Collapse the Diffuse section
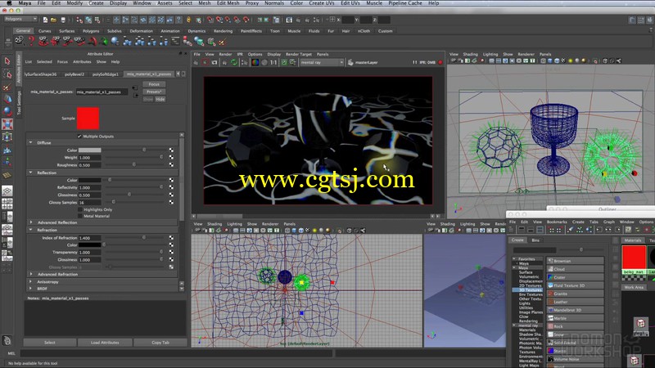655x368 pixels. coord(30,142)
